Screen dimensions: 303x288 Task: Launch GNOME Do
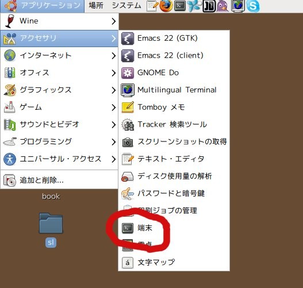tap(174, 72)
